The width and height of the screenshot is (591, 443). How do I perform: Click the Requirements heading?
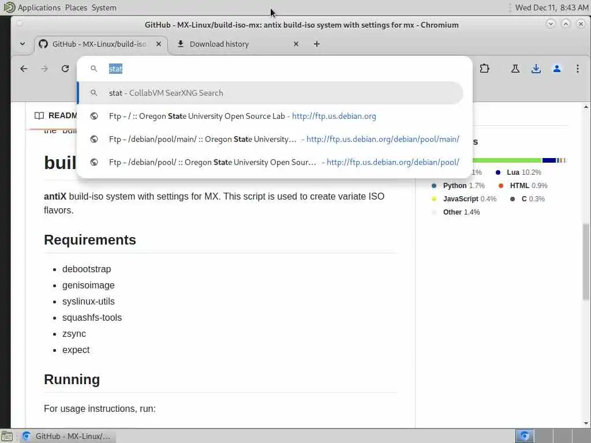(x=89, y=240)
